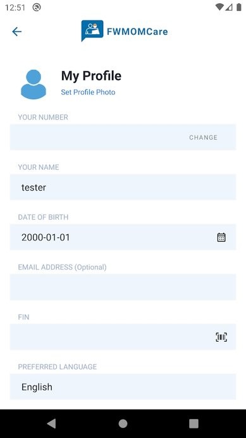Tap the Android recent apps square button
Screen dimensions: 246x438
pyautogui.click(x=194, y=423)
